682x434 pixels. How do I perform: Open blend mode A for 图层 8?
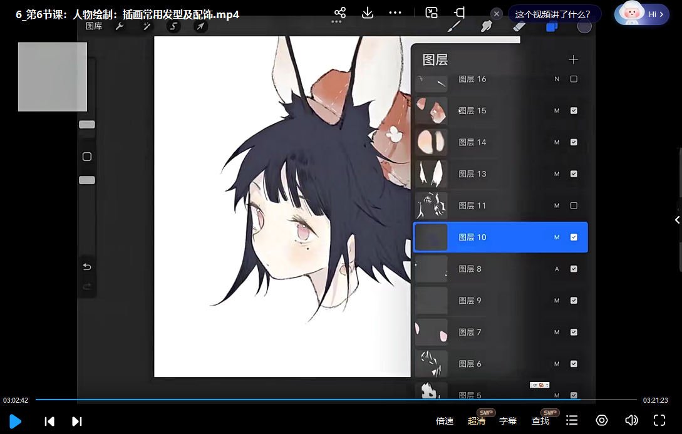(556, 268)
